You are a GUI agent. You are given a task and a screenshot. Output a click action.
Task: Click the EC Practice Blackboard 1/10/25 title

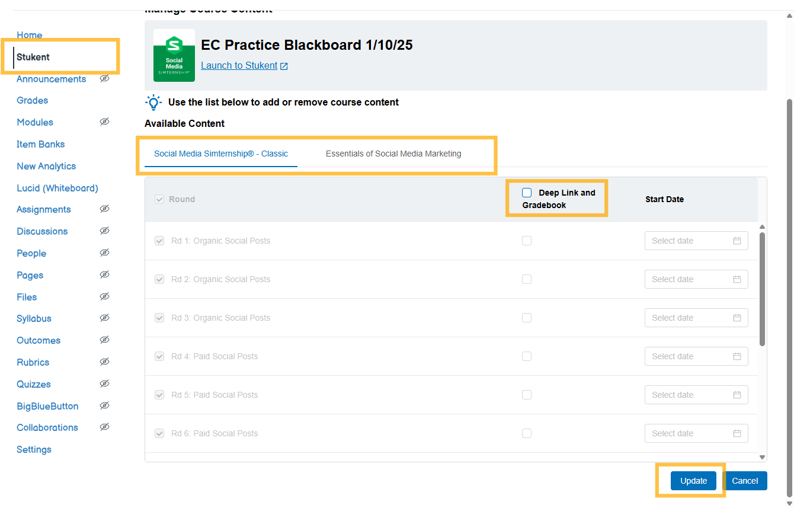tap(307, 45)
